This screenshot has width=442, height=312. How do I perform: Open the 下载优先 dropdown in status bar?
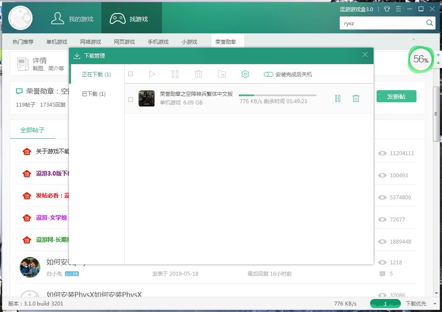[x=421, y=304]
